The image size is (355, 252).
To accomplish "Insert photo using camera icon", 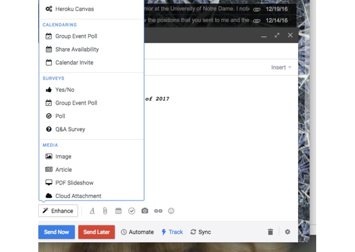I will (x=145, y=211).
